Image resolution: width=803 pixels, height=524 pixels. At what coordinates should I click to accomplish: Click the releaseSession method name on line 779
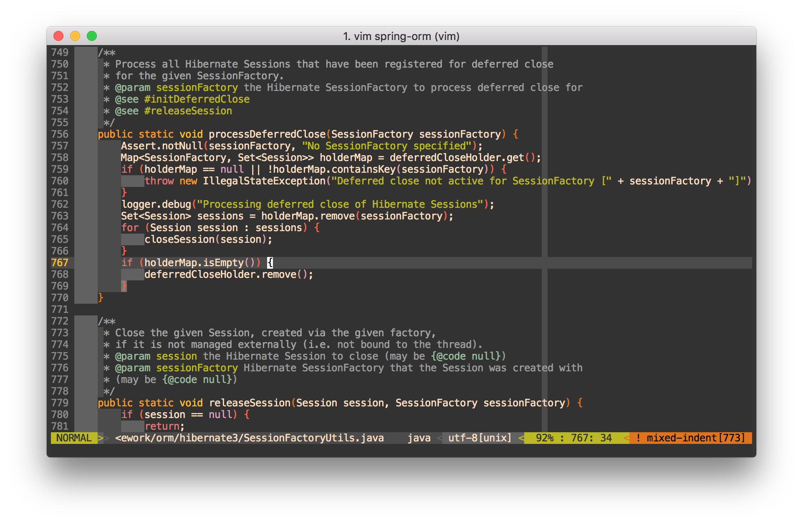[249, 403]
